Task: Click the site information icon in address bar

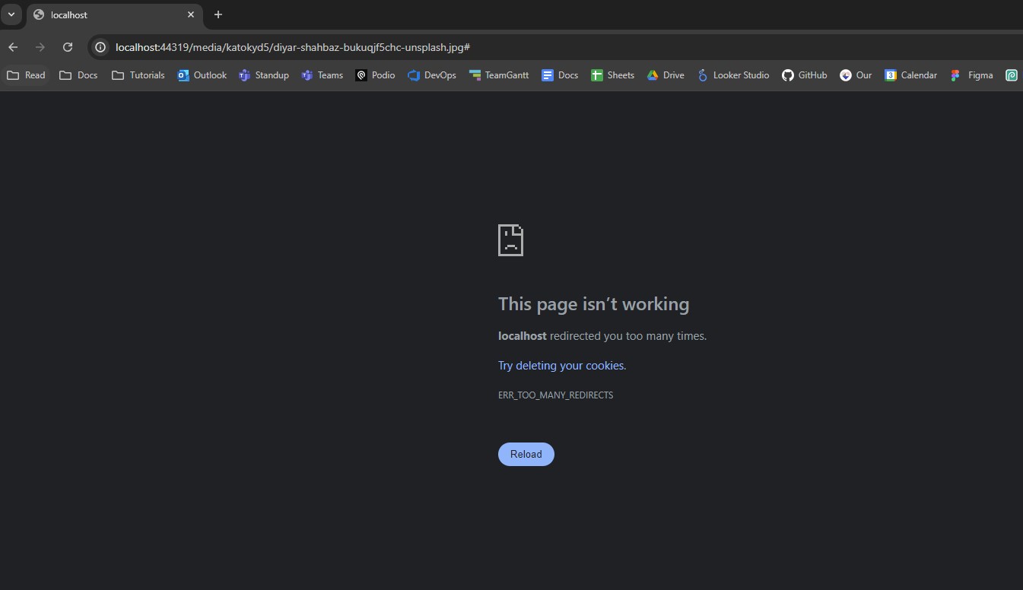Action: [x=100, y=47]
